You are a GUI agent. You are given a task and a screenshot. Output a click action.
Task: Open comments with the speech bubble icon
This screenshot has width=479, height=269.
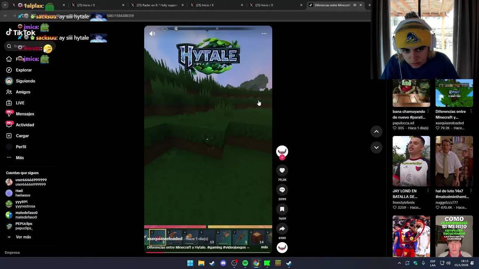pyautogui.click(x=282, y=190)
